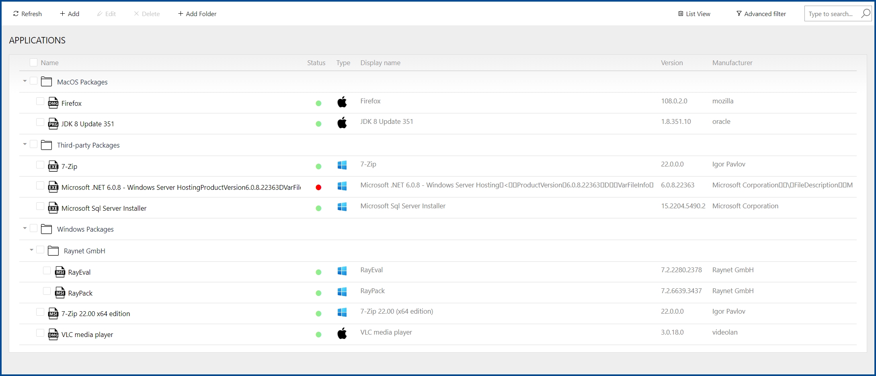Image resolution: width=876 pixels, height=376 pixels.
Task: Collapse the Raynet GmbH subfolder arrow
Action: point(31,250)
